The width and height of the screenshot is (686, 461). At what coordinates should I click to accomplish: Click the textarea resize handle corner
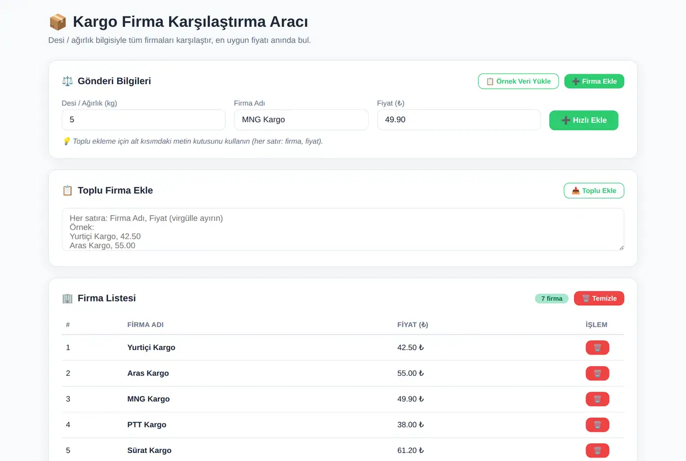[x=620, y=247]
